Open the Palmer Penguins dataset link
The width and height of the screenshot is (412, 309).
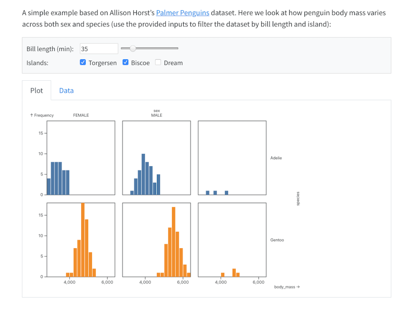click(x=183, y=13)
